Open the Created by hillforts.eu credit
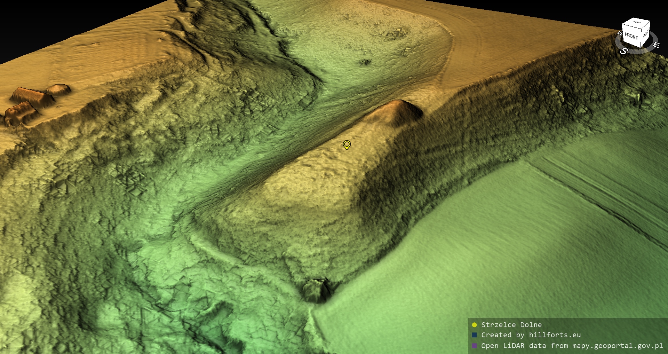668x354 pixels. [x=531, y=335]
